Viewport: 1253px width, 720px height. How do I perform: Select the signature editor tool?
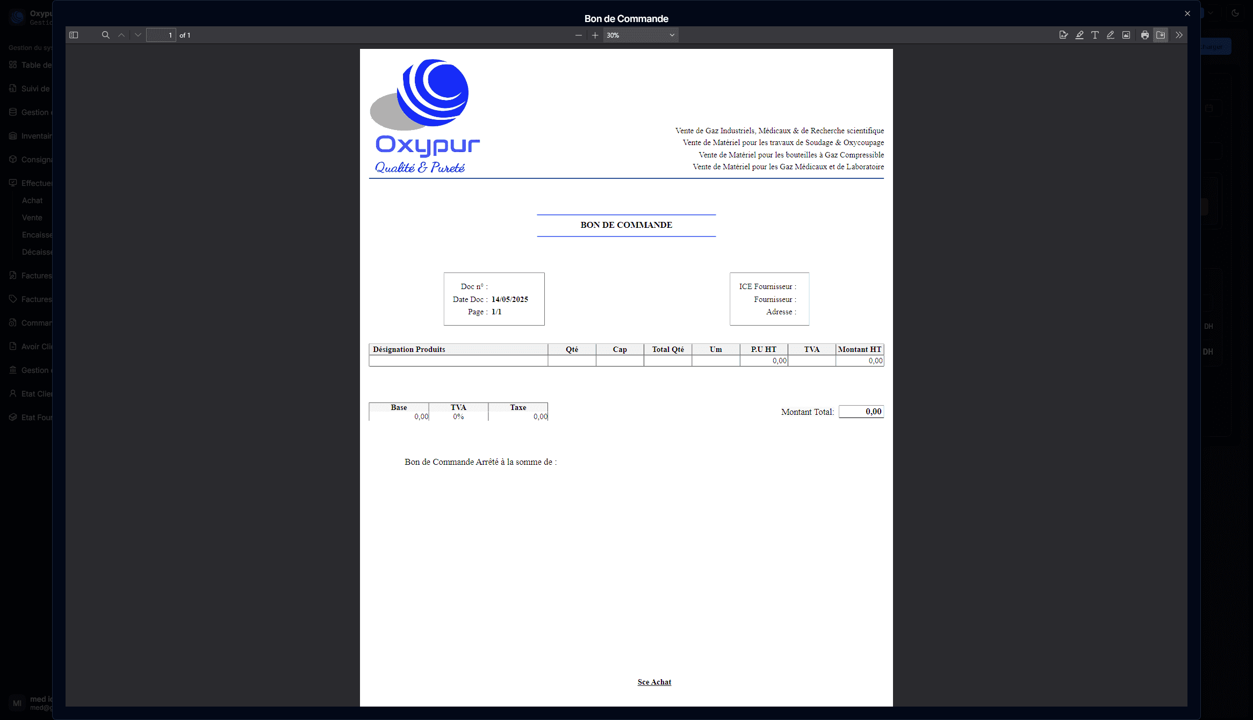(x=1063, y=35)
